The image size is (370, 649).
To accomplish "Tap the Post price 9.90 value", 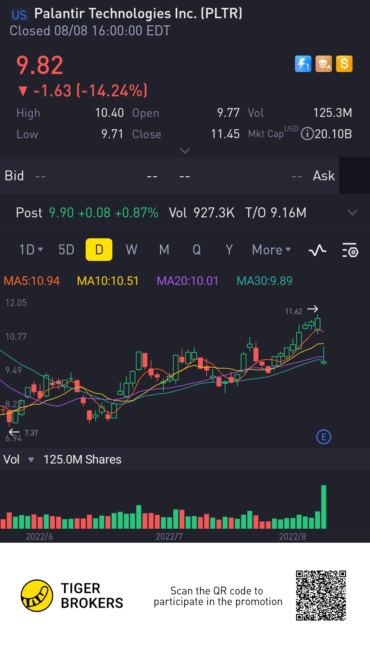I will click(x=61, y=213).
